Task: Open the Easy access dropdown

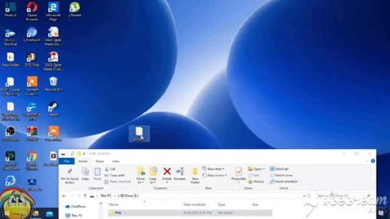Action: 214,175
